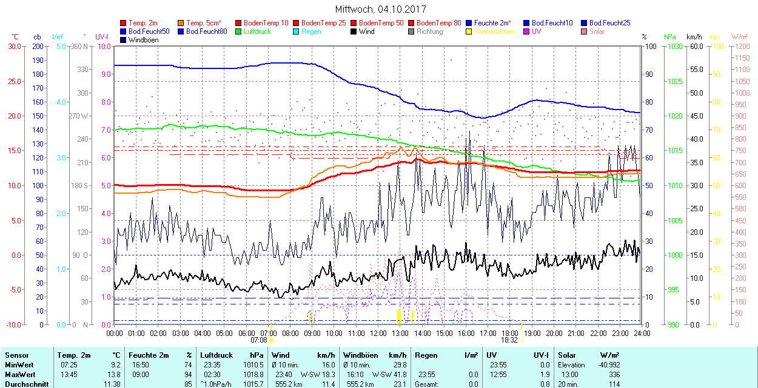Image resolution: width=758 pixels, height=388 pixels.
Task: Click the yellow Sonnenschein legend square
Action: [x=469, y=31]
